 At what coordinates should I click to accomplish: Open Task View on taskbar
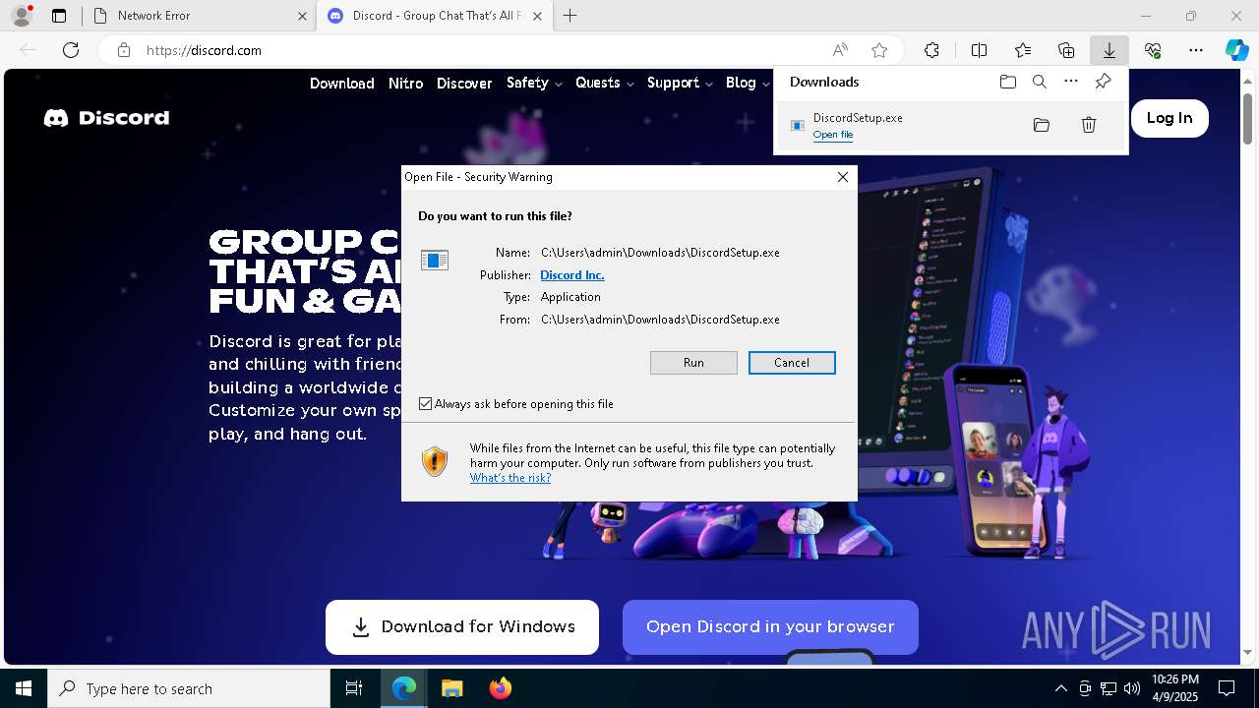click(354, 688)
